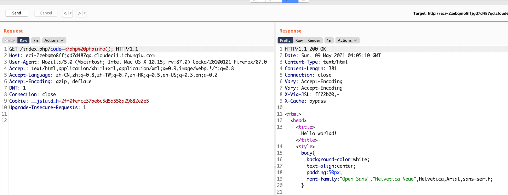Image resolution: width=508 pixels, height=195 pixels.
Task: Click the Accept-Language header line
Action: [x=113, y=75]
